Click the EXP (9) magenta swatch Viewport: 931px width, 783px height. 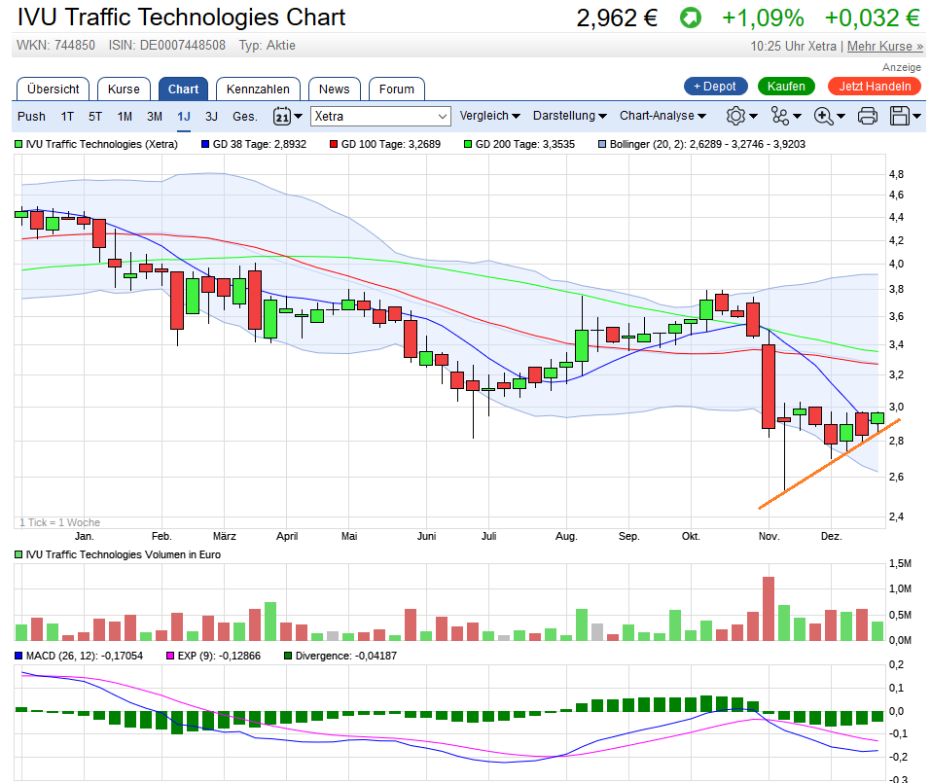(x=170, y=656)
